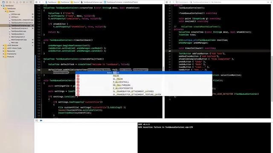Go forward in left editor history
The height and width of the screenshot is (153, 273).
pyautogui.click(x=43, y=2)
